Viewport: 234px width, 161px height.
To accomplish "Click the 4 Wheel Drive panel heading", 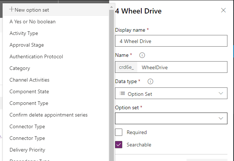I will pyautogui.click(x=138, y=11).
